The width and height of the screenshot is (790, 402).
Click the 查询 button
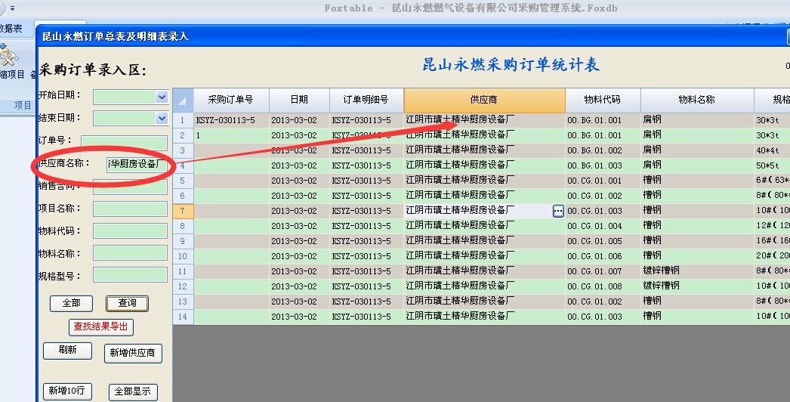coord(127,303)
